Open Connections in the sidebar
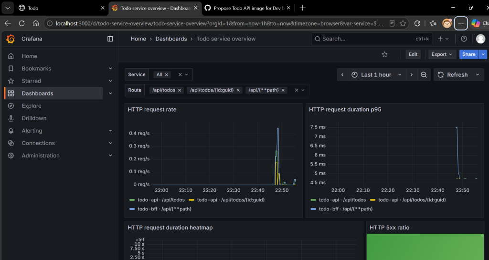 (x=38, y=143)
